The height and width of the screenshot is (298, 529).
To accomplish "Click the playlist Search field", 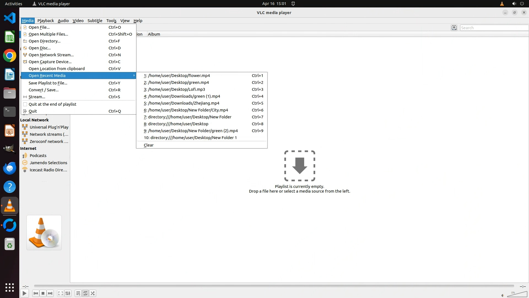I will [x=494, y=28].
